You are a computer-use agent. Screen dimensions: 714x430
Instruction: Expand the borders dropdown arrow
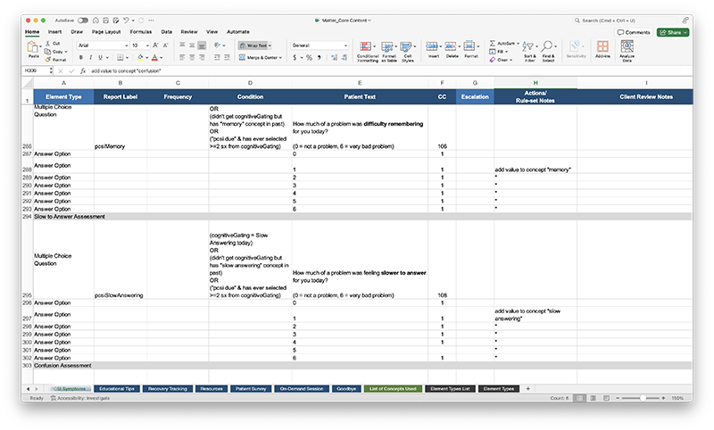click(x=127, y=58)
